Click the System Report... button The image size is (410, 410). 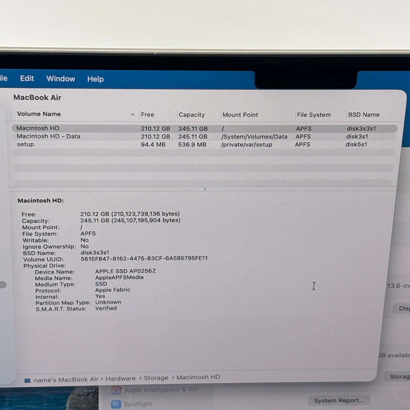click(339, 400)
